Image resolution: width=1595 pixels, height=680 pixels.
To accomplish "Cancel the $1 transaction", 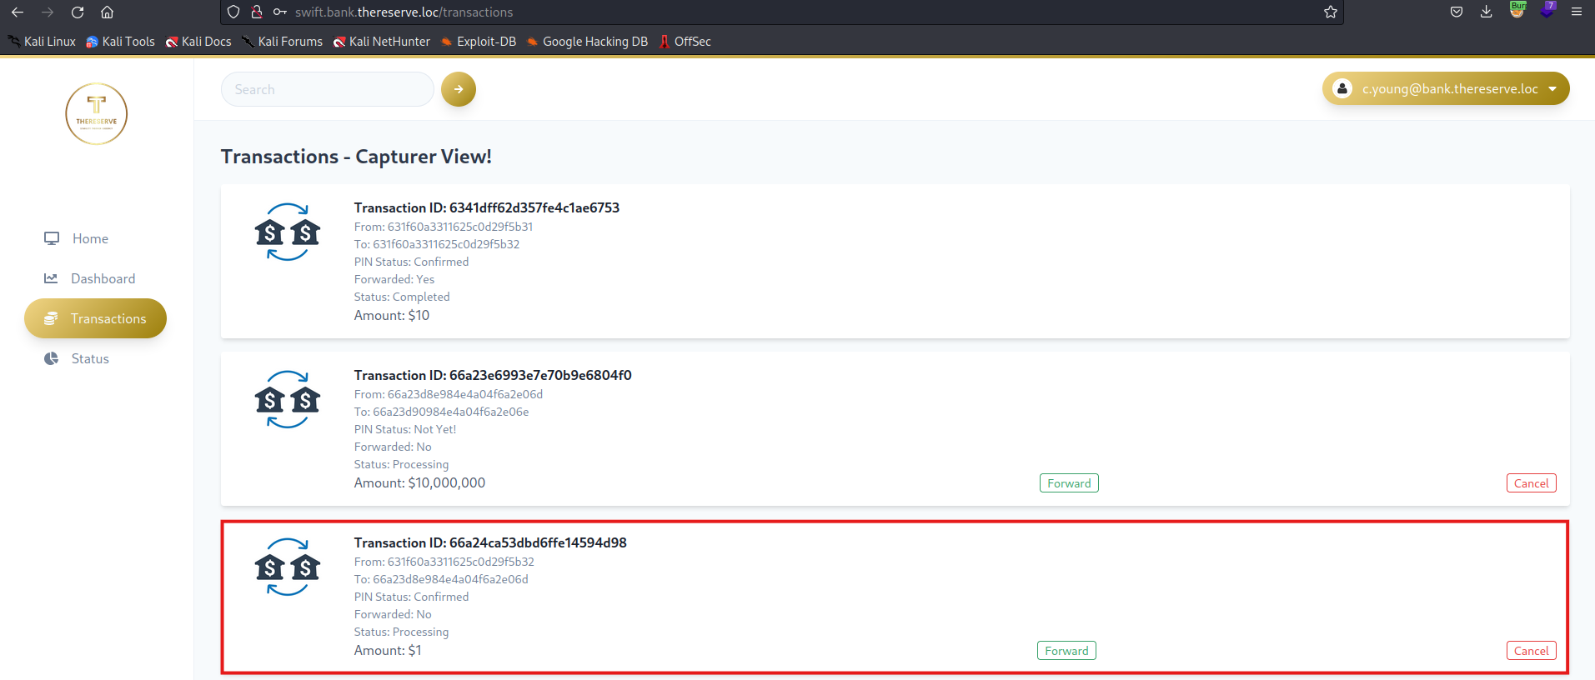I will [x=1531, y=651].
